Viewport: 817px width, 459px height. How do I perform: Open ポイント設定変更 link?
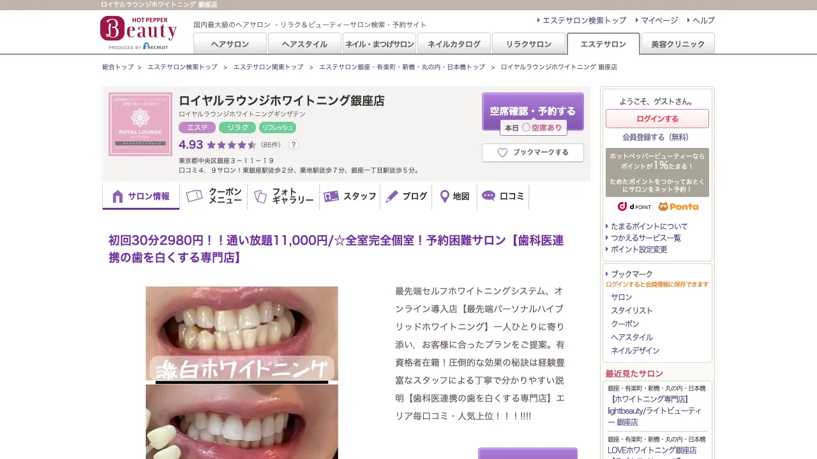[x=639, y=249]
